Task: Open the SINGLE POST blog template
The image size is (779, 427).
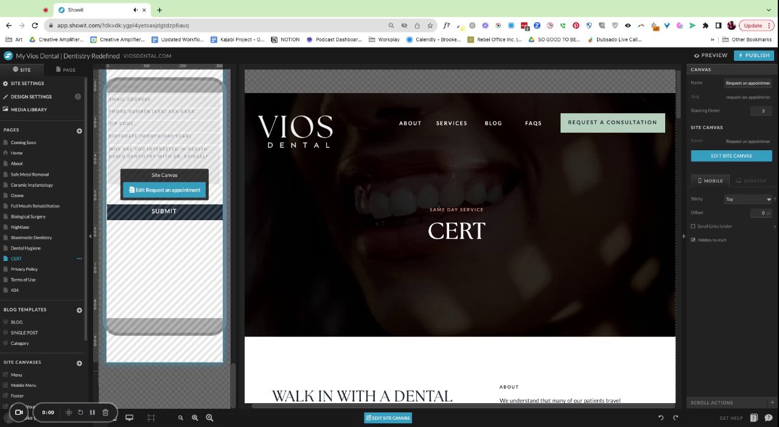Action: (x=24, y=333)
